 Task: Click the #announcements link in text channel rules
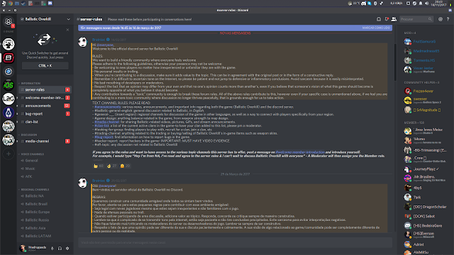[x=107, y=107]
